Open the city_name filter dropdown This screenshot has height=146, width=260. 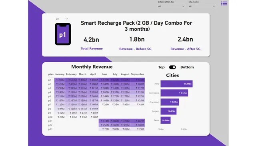(x=202, y=6)
